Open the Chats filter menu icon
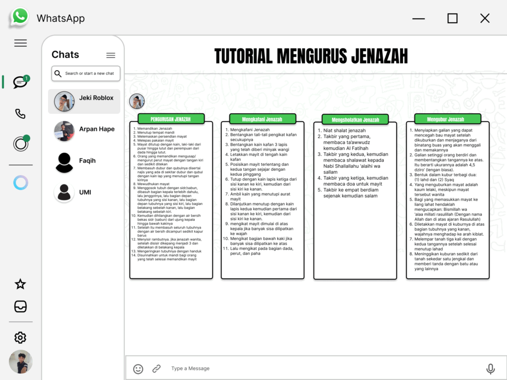This screenshot has width=507, height=380. (x=111, y=55)
